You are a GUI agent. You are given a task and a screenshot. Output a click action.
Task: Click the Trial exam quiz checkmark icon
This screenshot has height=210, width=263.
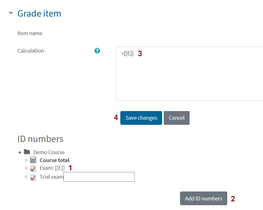point(33,177)
